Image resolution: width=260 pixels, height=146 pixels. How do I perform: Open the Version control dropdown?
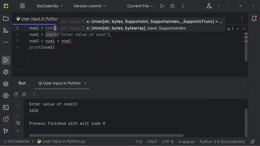coord(90,6)
